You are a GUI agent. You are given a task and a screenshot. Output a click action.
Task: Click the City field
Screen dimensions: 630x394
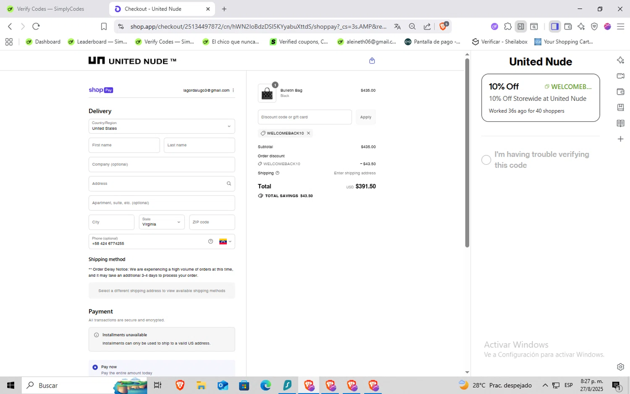111,222
